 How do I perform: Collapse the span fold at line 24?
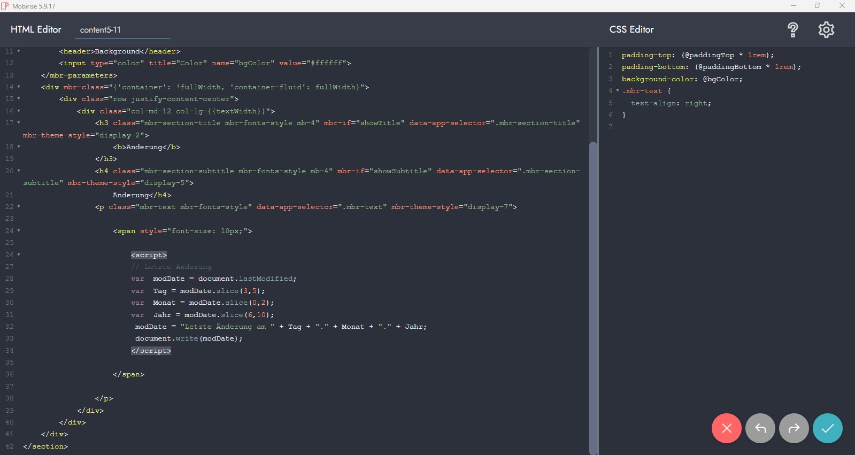tap(19, 231)
